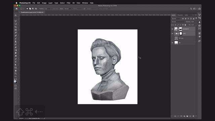The width and height of the screenshot is (215, 121).
Task: Select the Path Selection tool
Action: (16, 65)
